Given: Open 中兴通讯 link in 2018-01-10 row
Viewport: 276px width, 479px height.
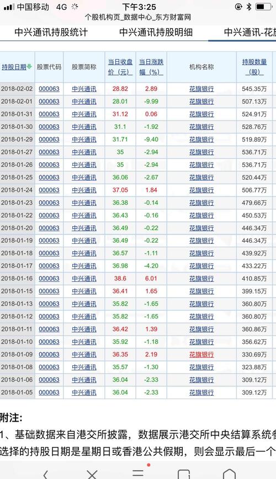Looking at the screenshot, I should tap(84, 342).
